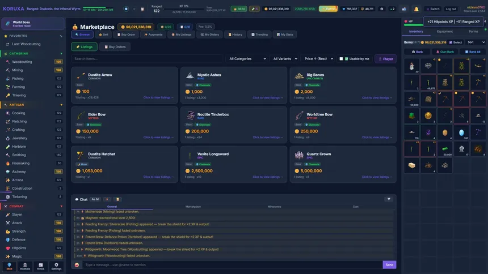Enable the inventory Select checkbox
Viewport: 488px width, 274px height.
(451, 42)
